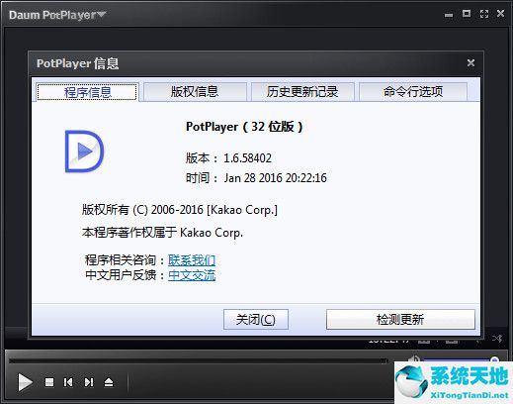Click the PotPlayer D logo icon
The image size is (513, 404).
(x=84, y=151)
